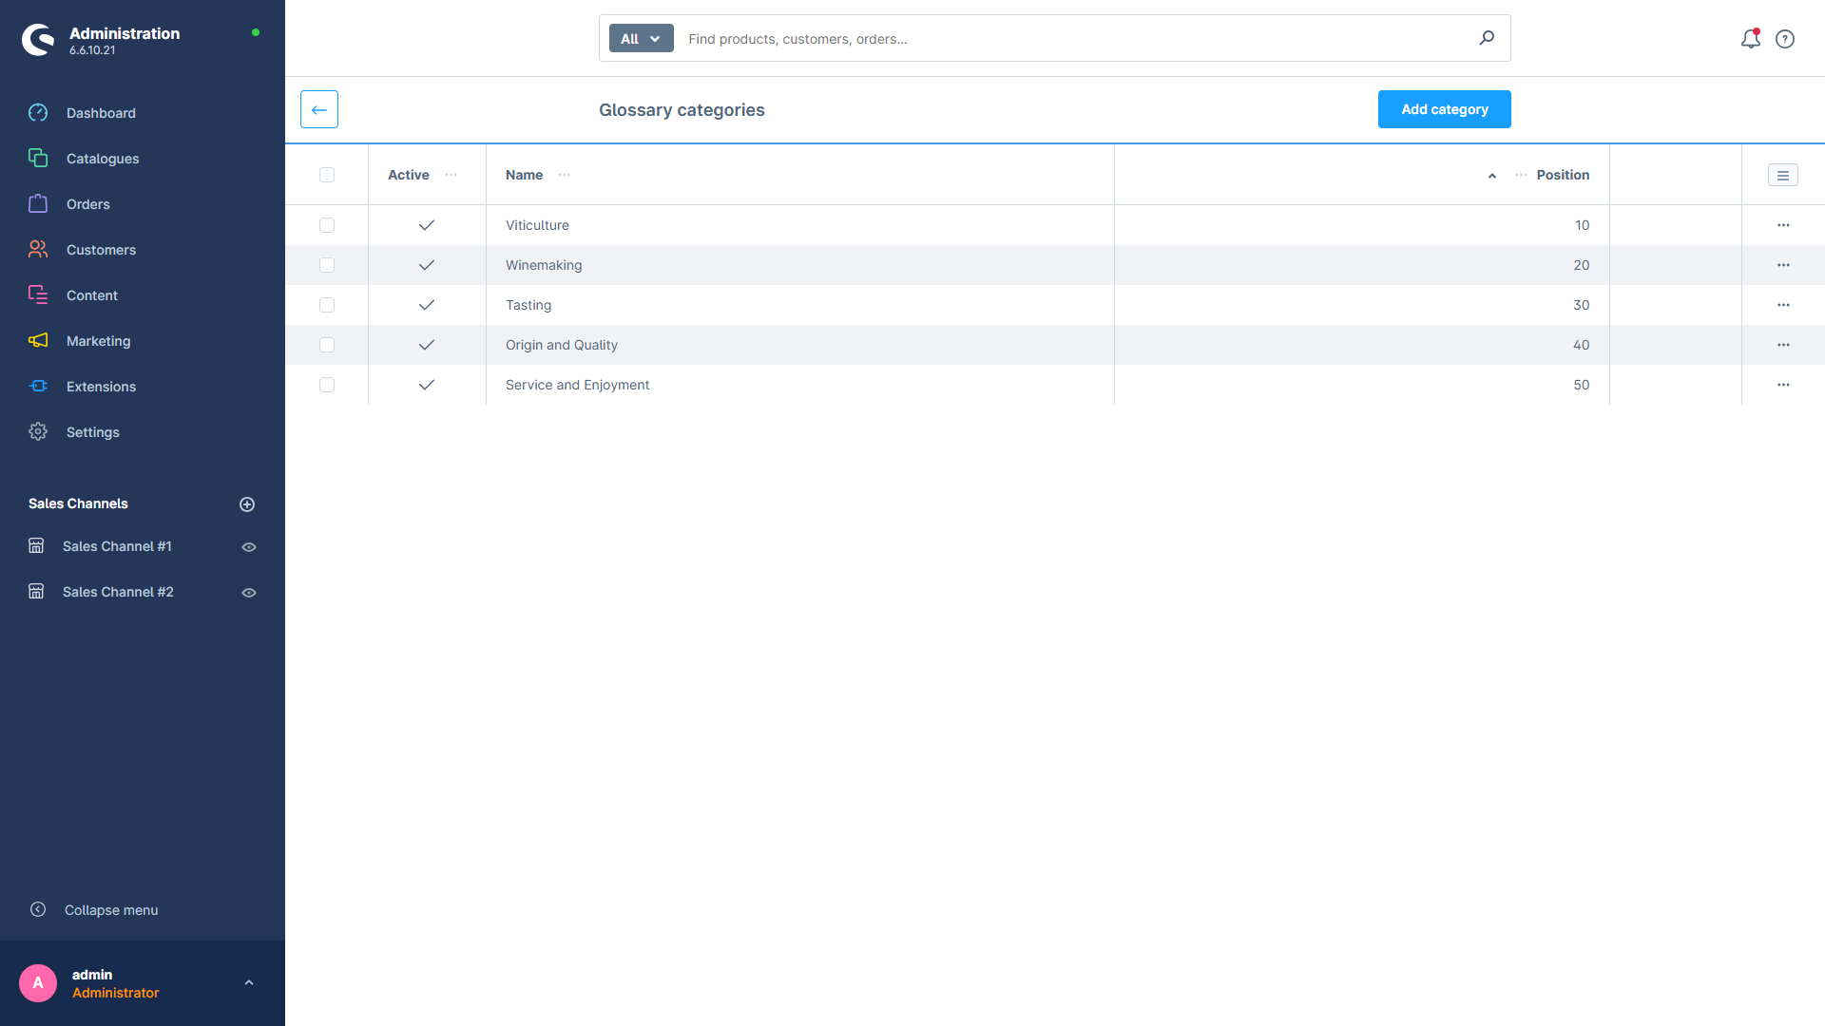
Task: Open the help question mark icon
Action: pos(1785,39)
